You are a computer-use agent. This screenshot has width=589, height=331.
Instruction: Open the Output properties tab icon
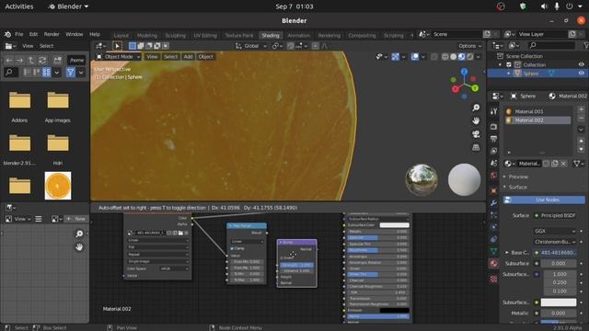click(493, 139)
